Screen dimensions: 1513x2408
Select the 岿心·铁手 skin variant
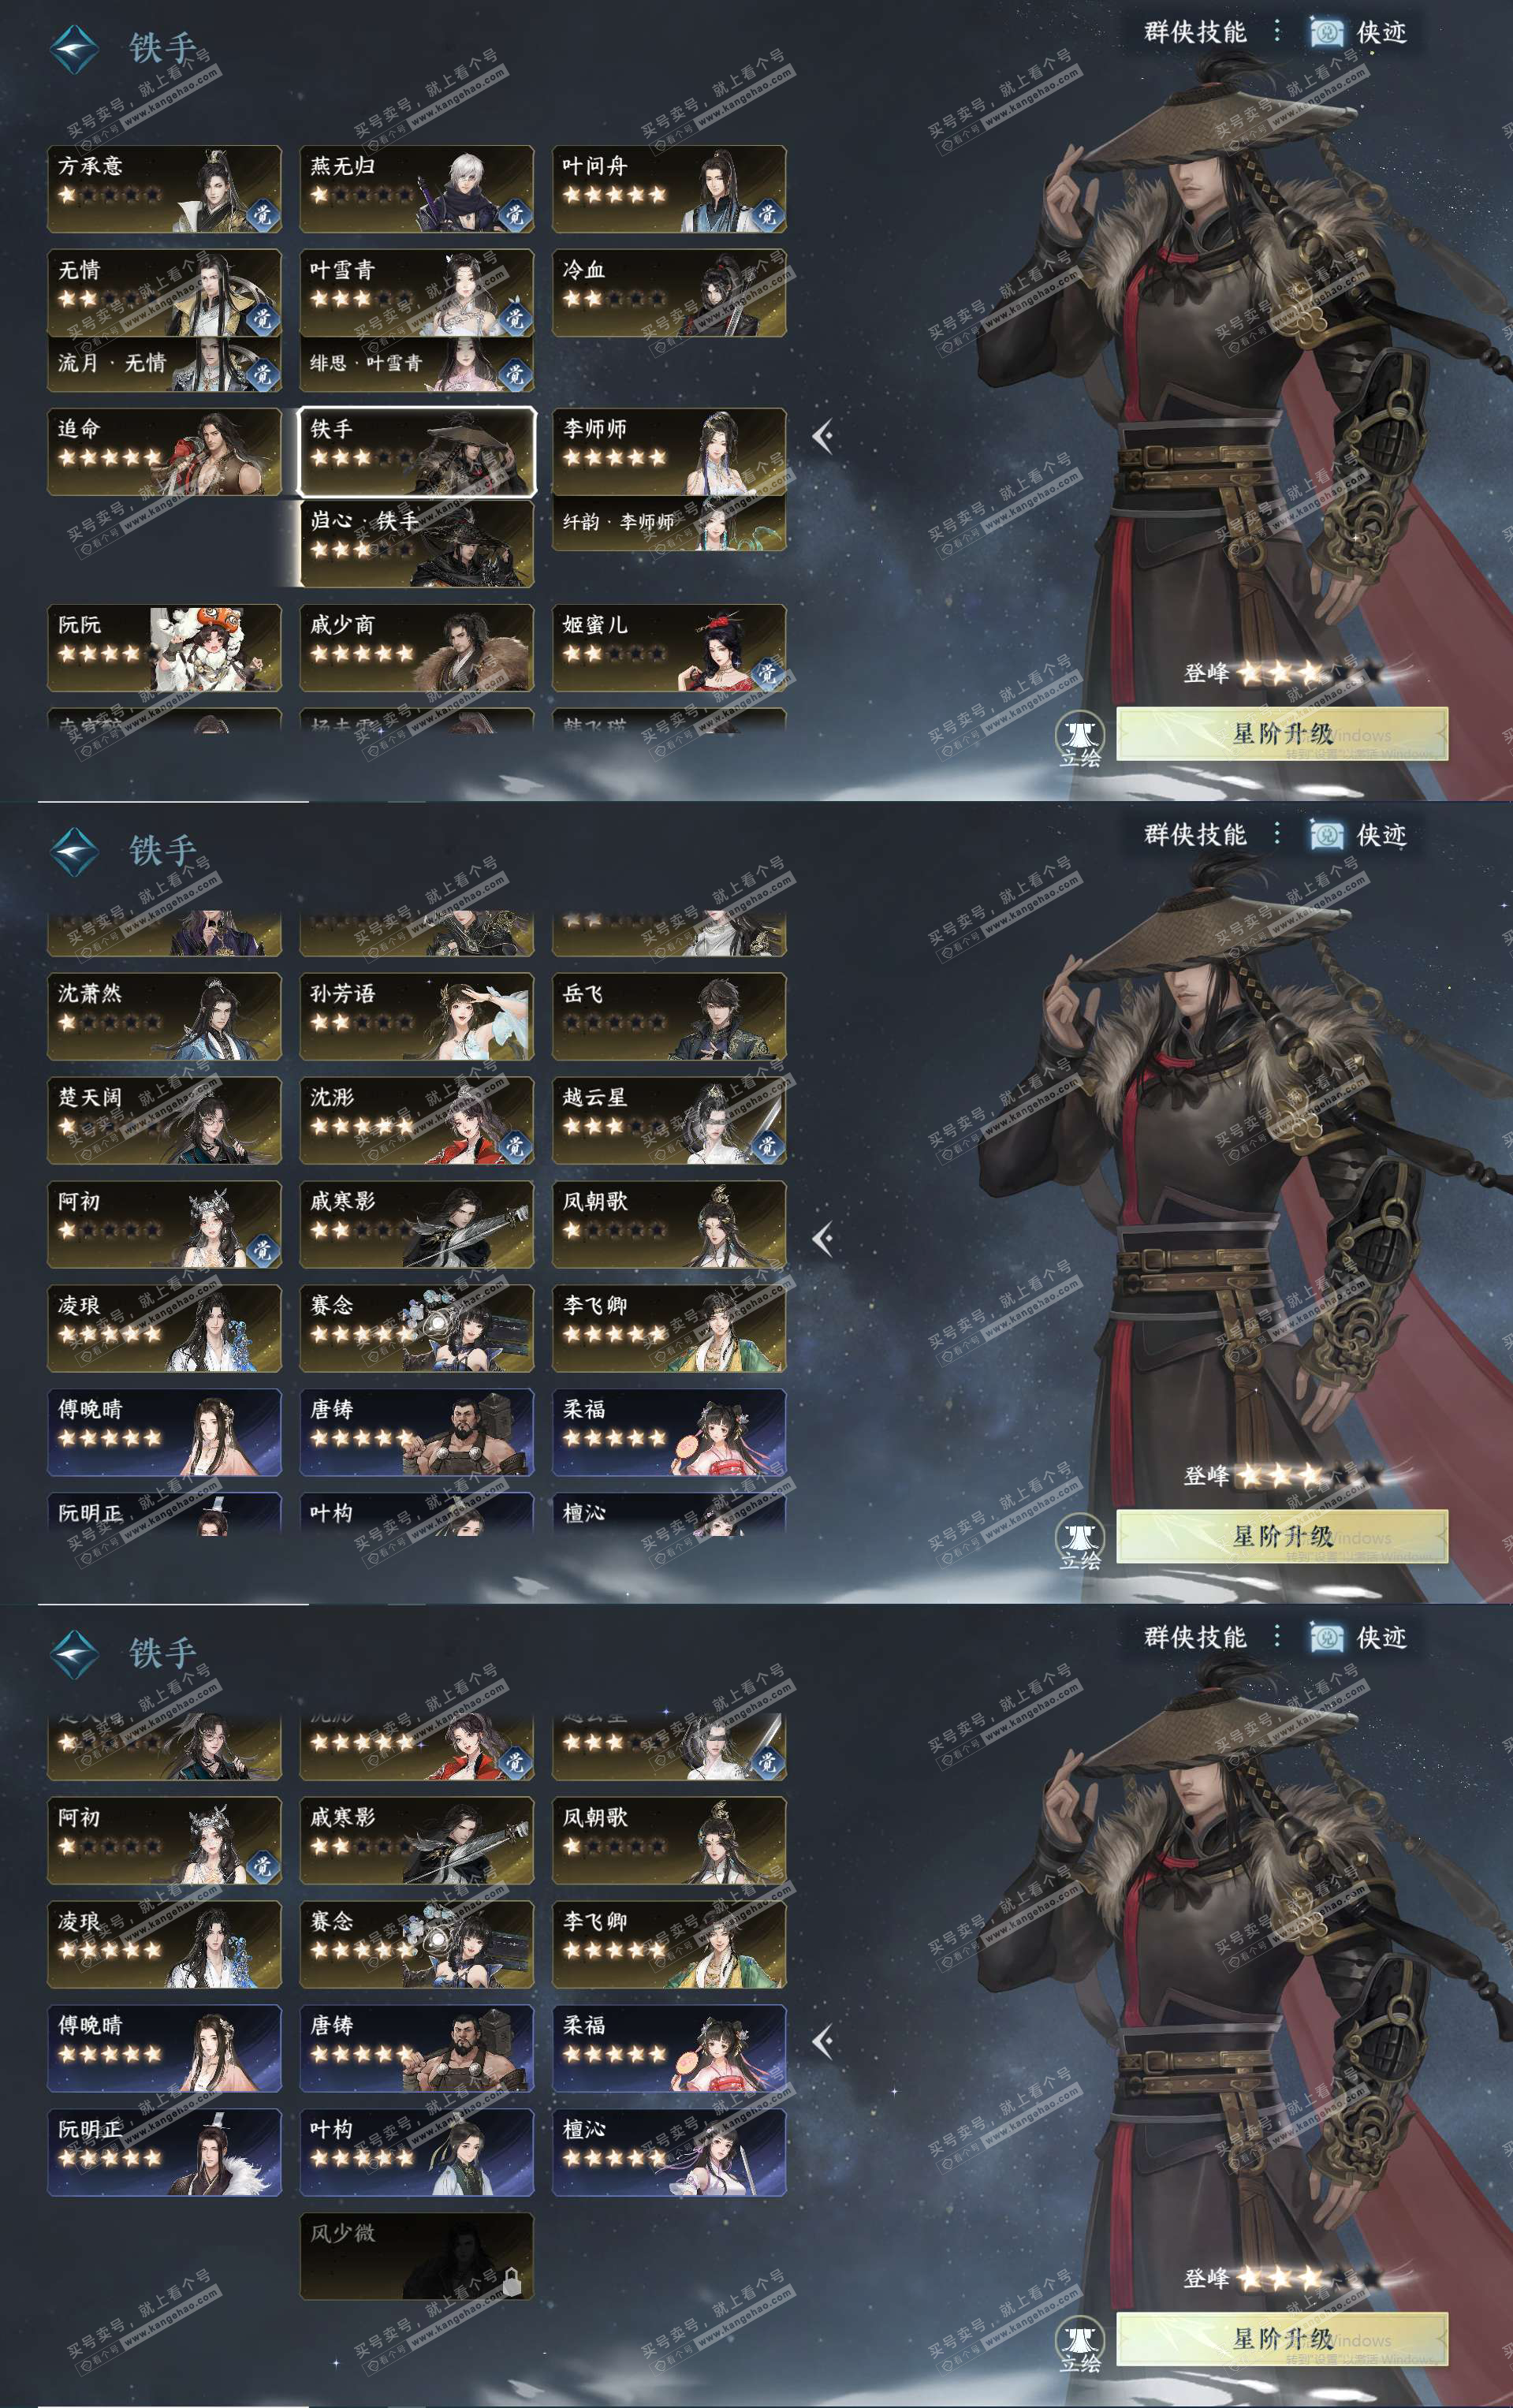(x=417, y=543)
